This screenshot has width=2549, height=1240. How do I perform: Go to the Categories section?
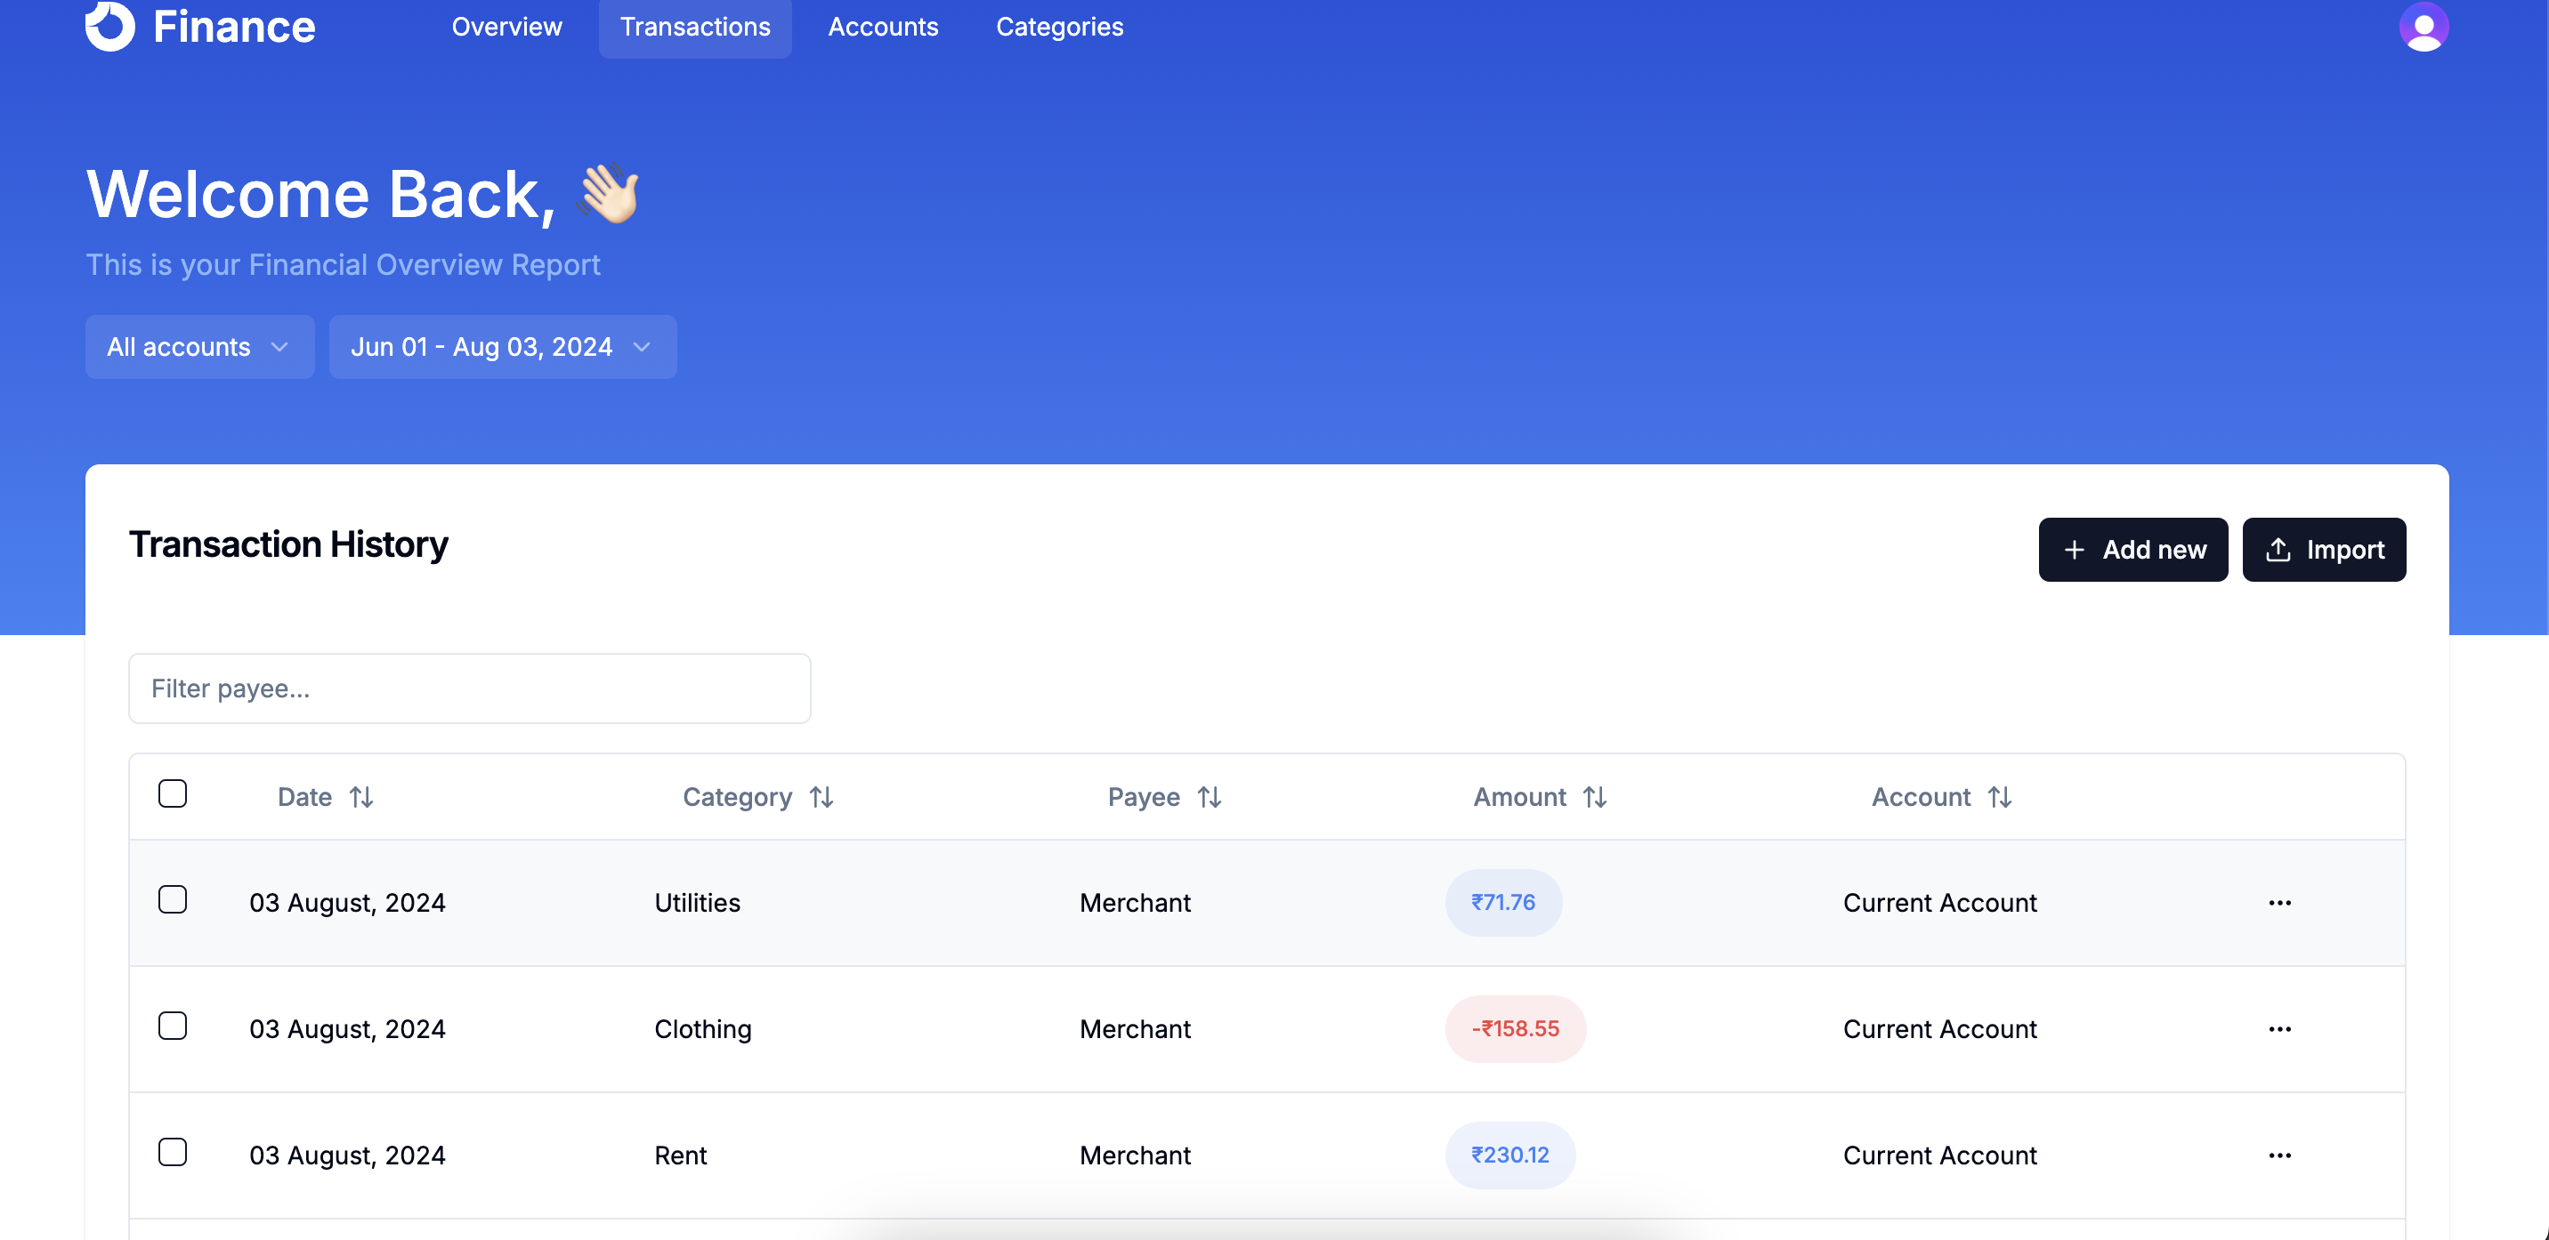[x=1059, y=27]
